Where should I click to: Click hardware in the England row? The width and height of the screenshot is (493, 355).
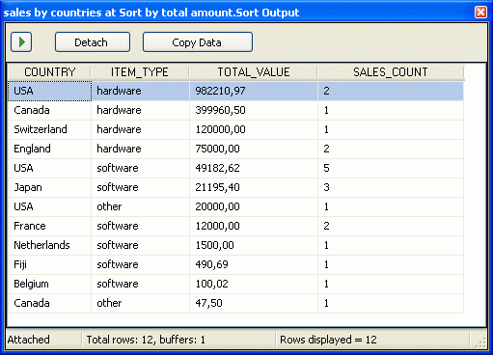140,149
